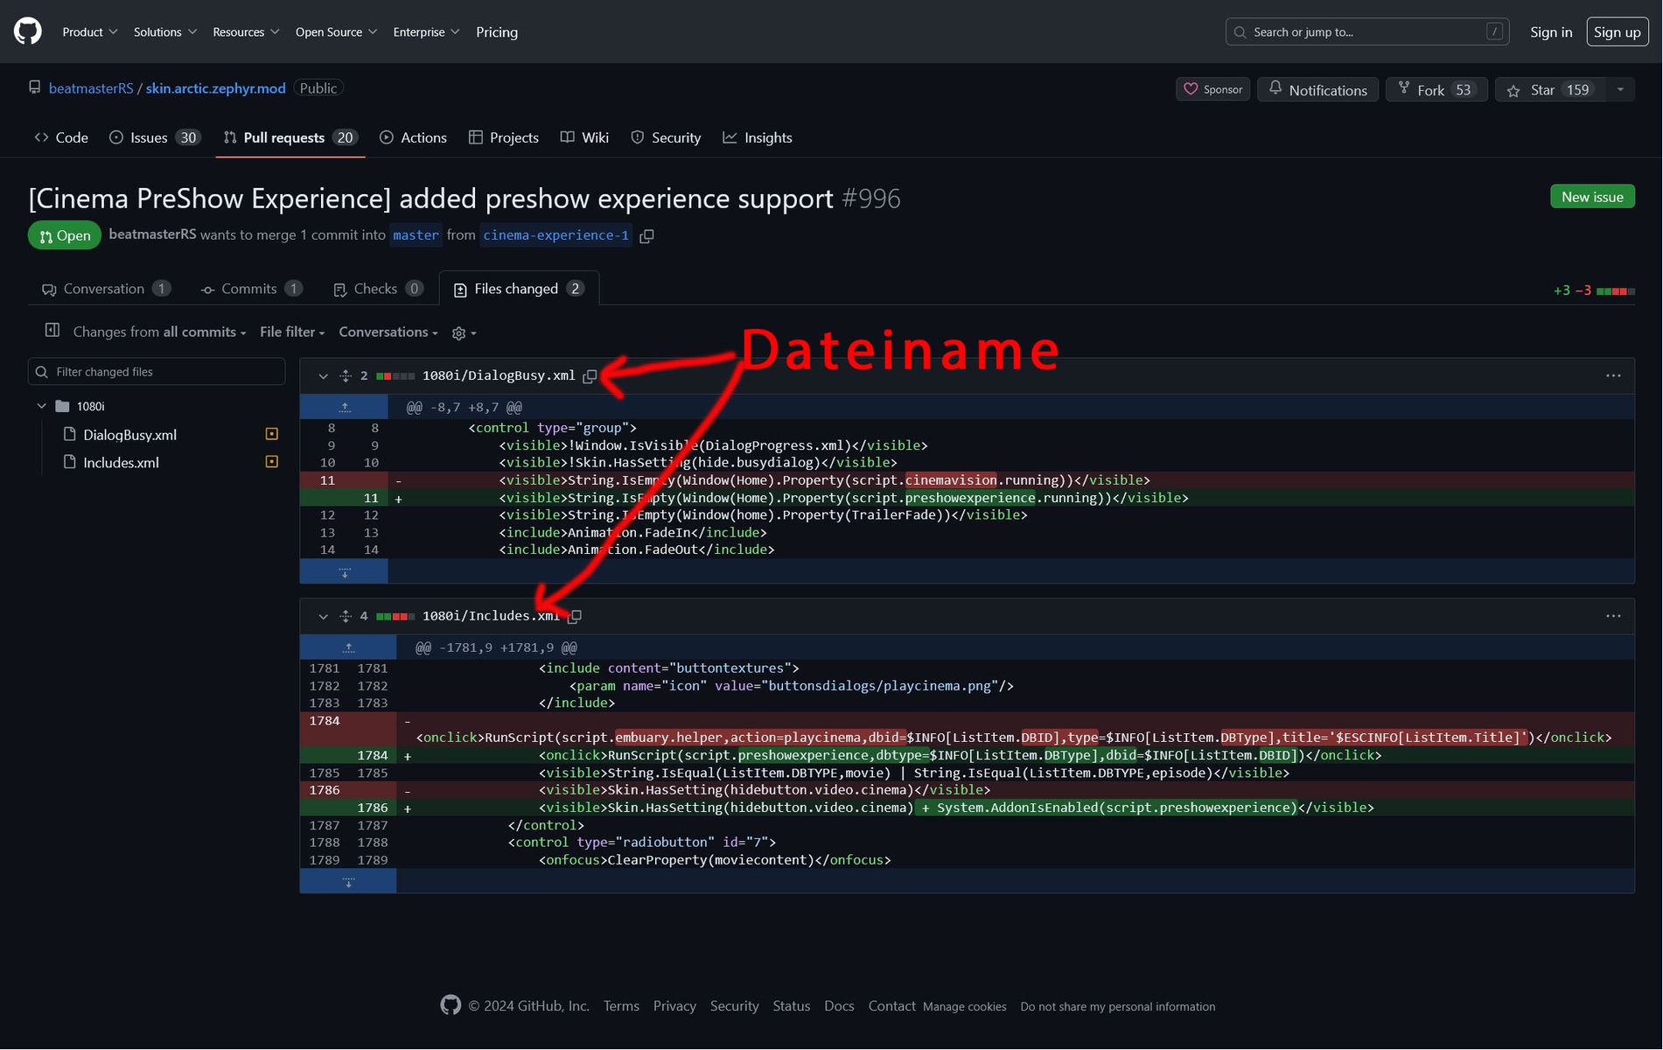This screenshot has height=1050, width=1663.
Task: Open the Enterprise menu
Action: click(x=426, y=32)
